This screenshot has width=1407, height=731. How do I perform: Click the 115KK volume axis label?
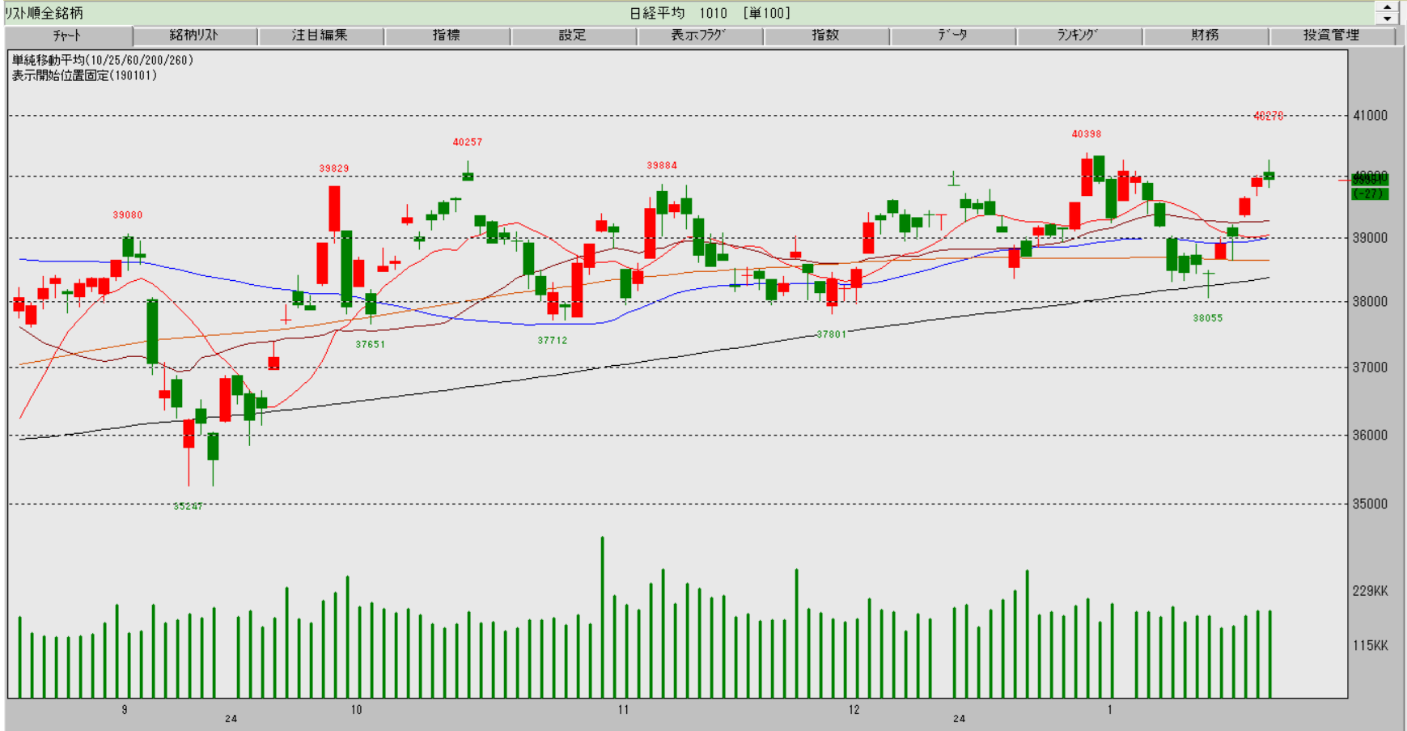pos(1371,646)
